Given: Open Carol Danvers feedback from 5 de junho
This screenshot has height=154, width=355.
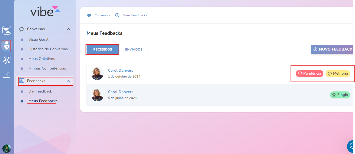Looking at the screenshot, I should click(x=220, y=95).
